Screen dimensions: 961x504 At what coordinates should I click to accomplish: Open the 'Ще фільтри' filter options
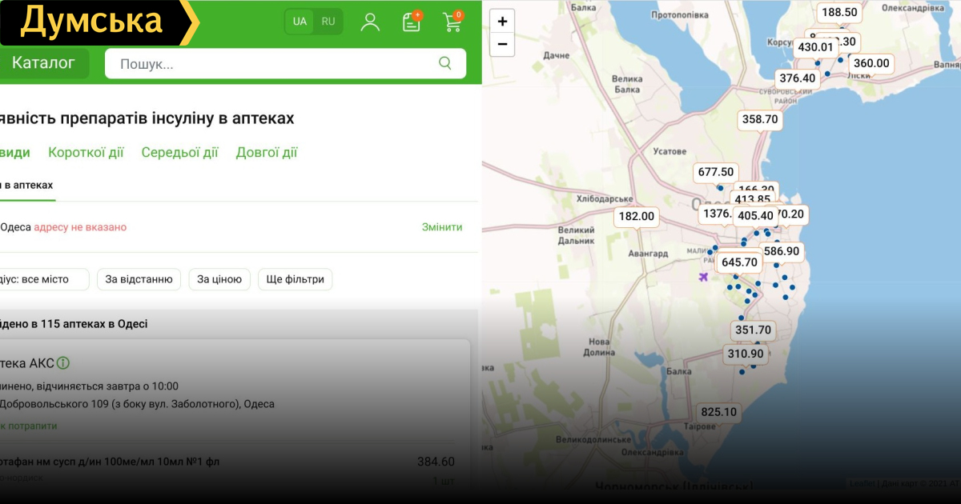[x=295, y=279]
